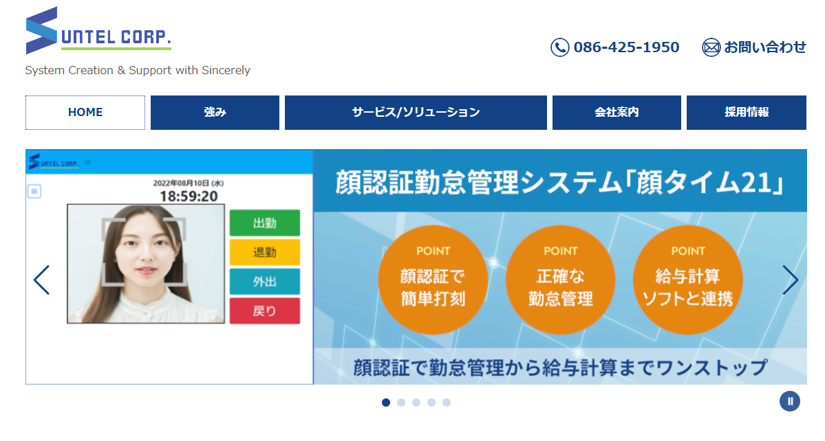
Task: Click the telephone icon beside the number
Action: click(x=560, y=47)
